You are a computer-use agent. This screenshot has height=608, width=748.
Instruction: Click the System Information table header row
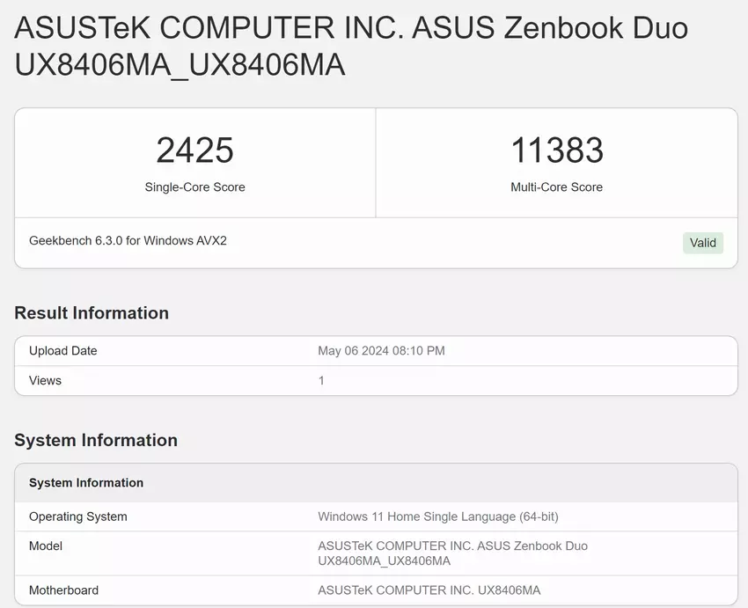click(86, 483)
